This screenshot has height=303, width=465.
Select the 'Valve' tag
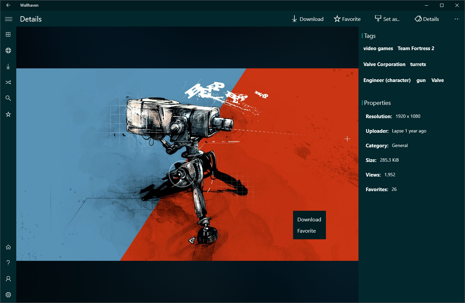click(437, 80)
